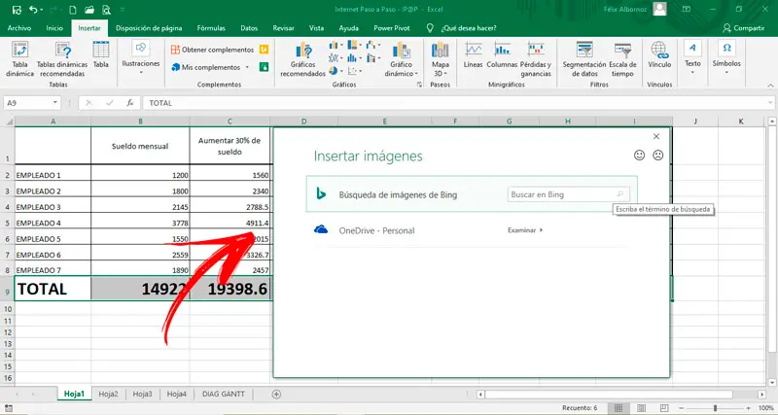Click the Compartir button

point(744,29)
